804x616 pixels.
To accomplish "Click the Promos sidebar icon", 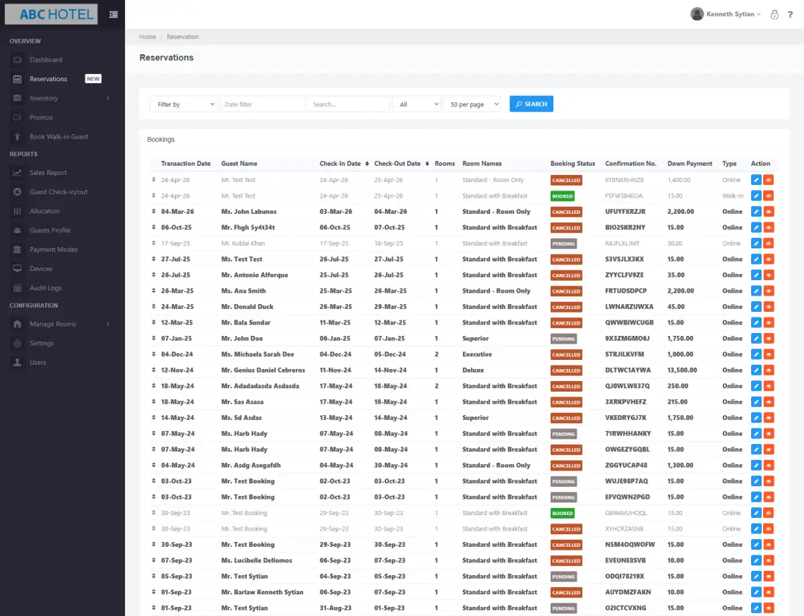I will [18, 117].
